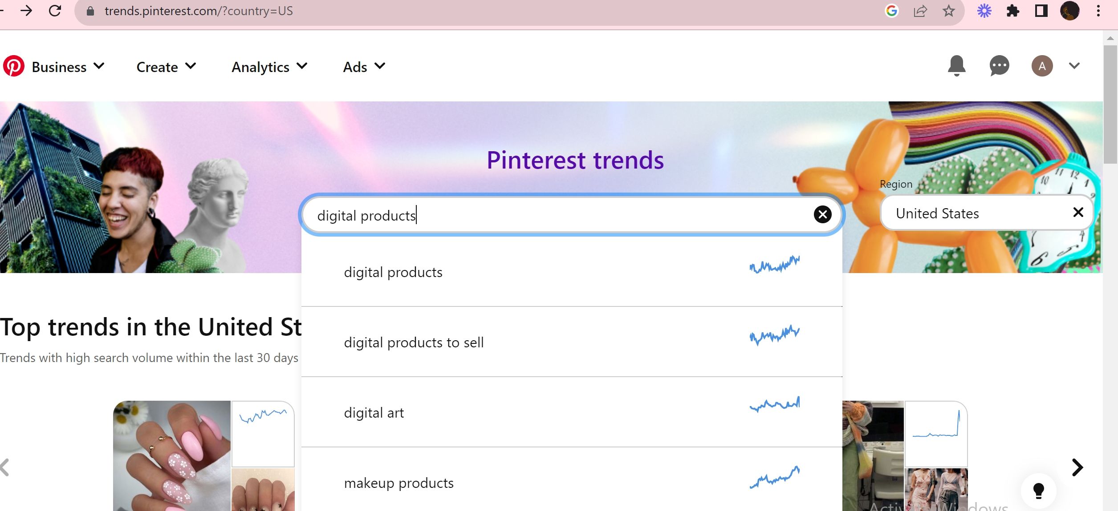
Task: Open Pinterest messages
Action: tap(999, 66)
